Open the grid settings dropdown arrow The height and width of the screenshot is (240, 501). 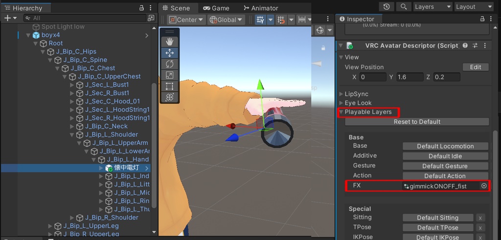click(x=270, y=20)
